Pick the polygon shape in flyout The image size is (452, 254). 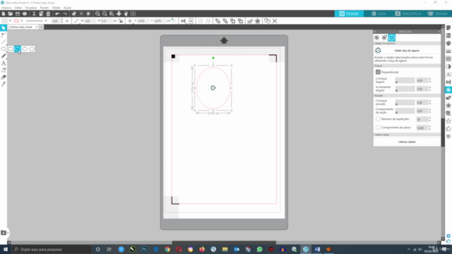tap(32, 49)
